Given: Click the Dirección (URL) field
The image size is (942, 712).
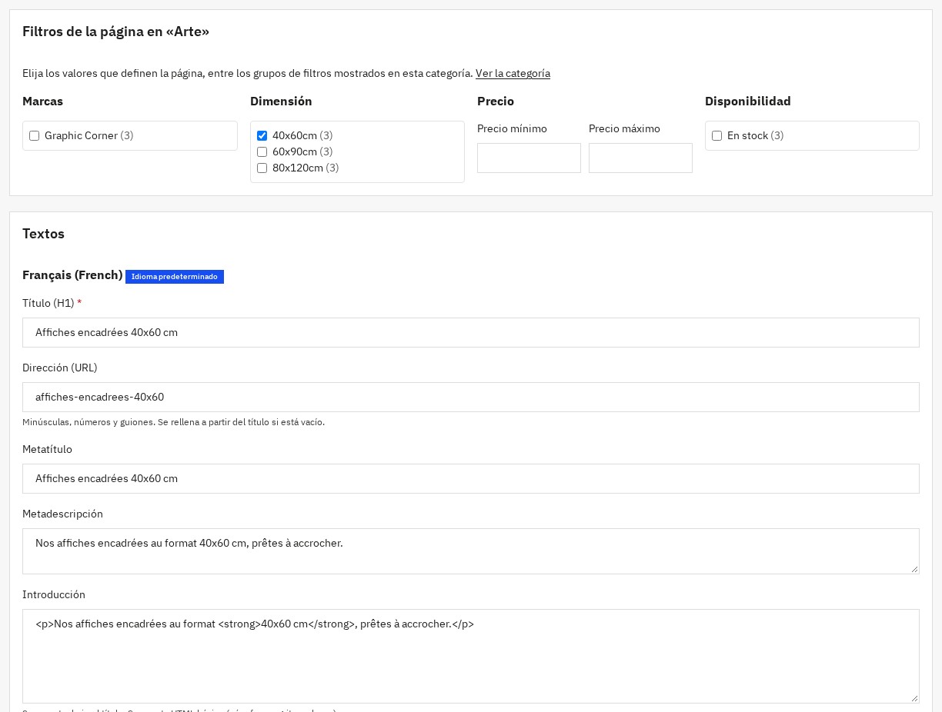Looking at the screenshot, I should point(471,397).
